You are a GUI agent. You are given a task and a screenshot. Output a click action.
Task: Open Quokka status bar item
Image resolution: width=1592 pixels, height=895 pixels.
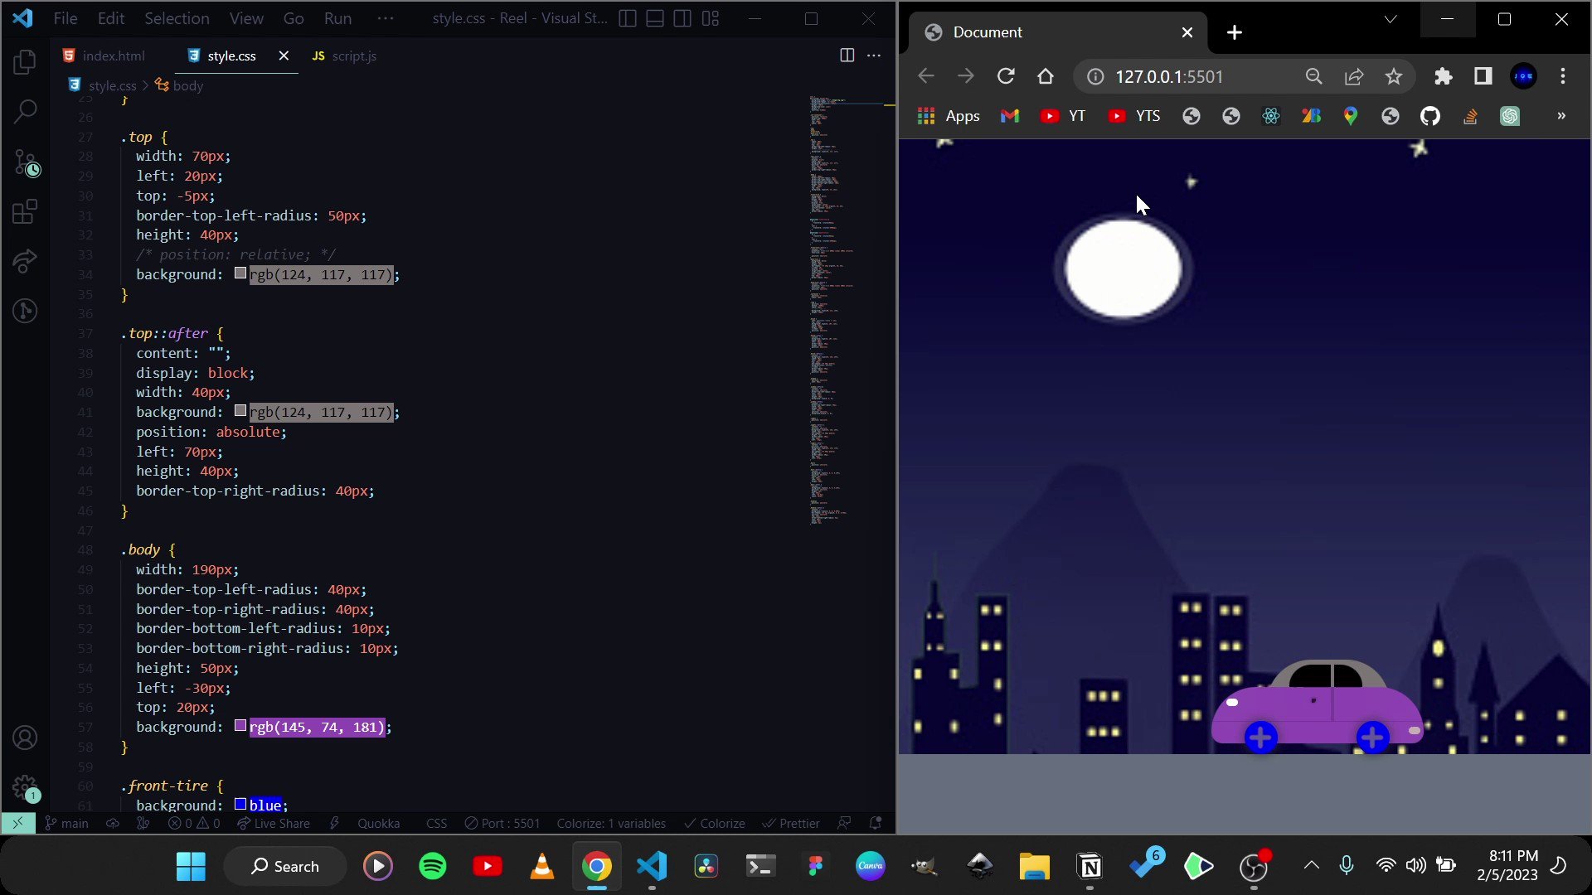(x=378, y=823)
